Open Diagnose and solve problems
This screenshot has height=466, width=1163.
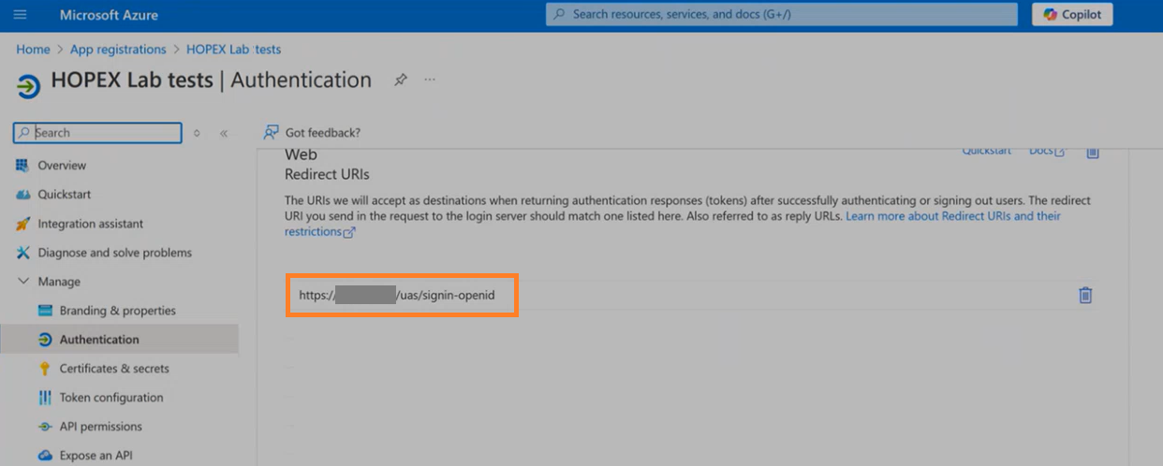tap(114, 253)
